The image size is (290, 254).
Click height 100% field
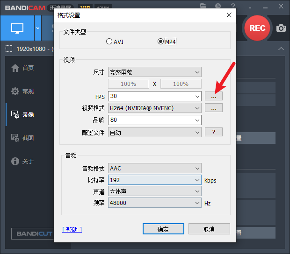181,84
